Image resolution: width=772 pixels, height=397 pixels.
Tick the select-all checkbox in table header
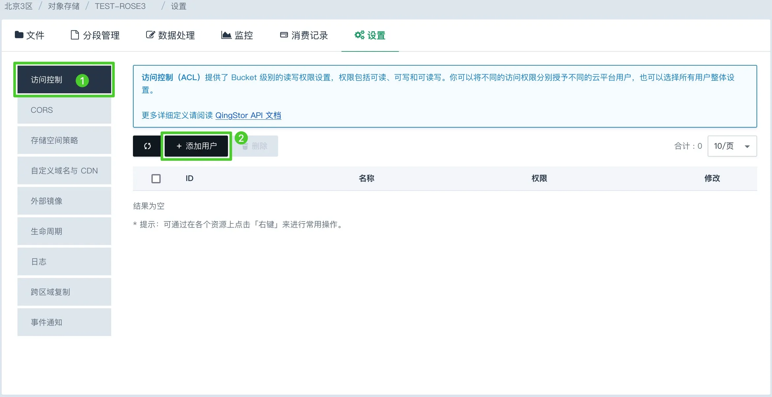point(156,178)
